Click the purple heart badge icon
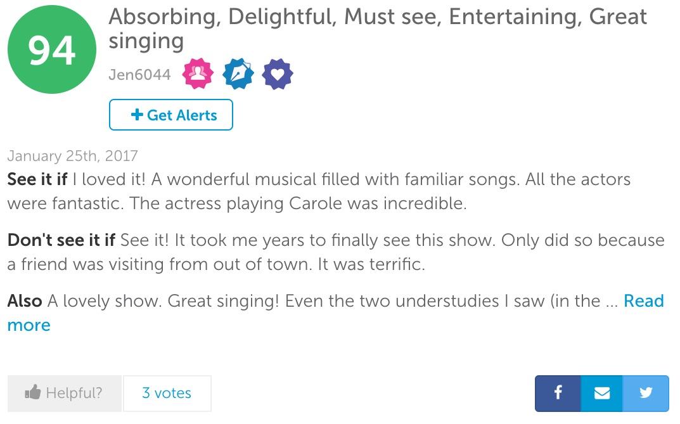The width and height of the screenshot is (680, 424). (x=278, y=75)
